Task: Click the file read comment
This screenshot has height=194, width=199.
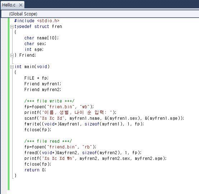Action: [x=48, y=141]
